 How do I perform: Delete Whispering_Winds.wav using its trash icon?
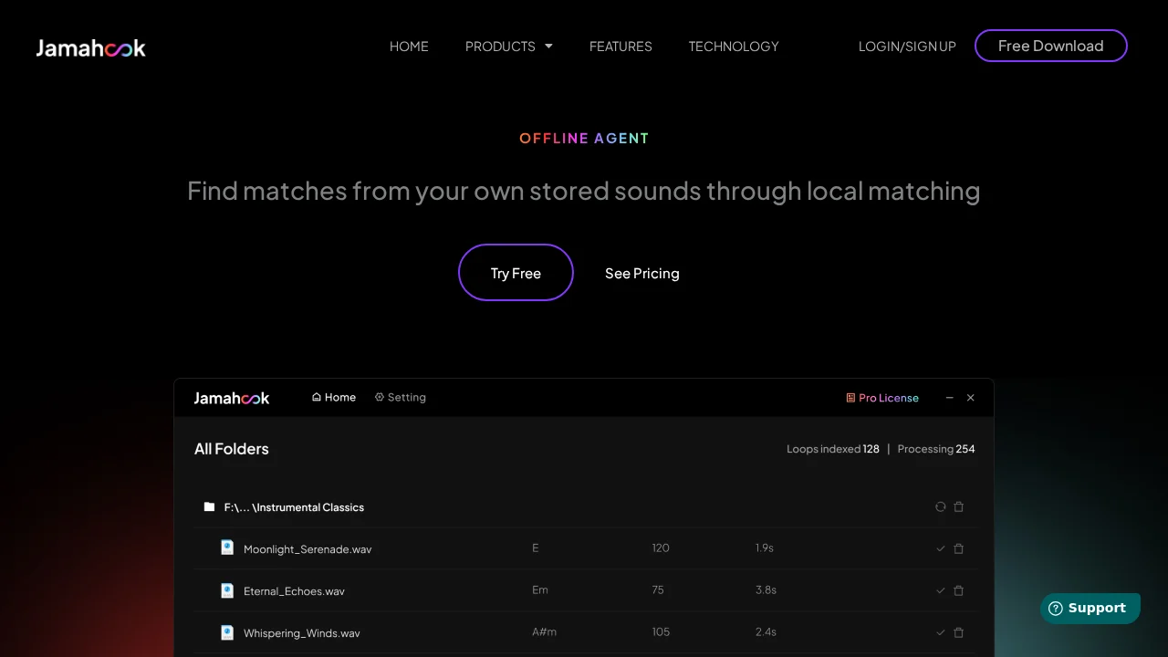[x=959, y=632]
